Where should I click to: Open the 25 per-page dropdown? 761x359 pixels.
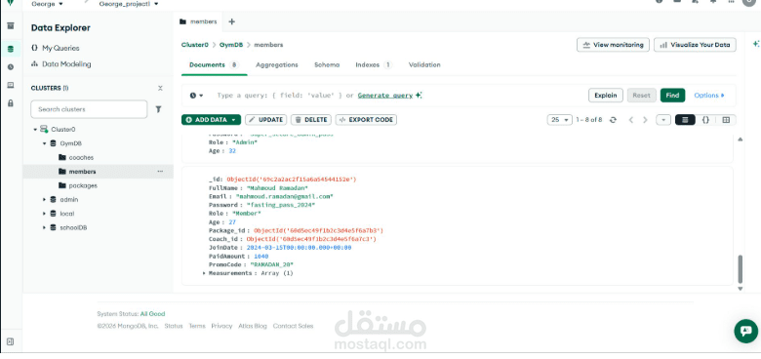click(560, 120)
